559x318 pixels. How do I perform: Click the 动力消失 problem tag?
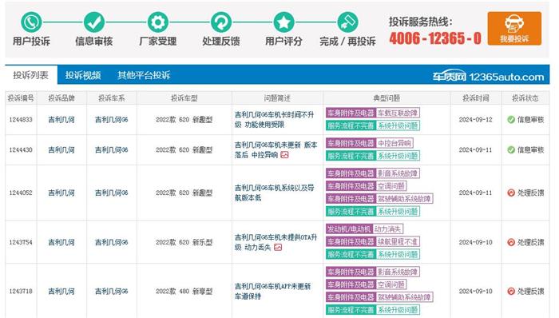[x=388, y=229]
